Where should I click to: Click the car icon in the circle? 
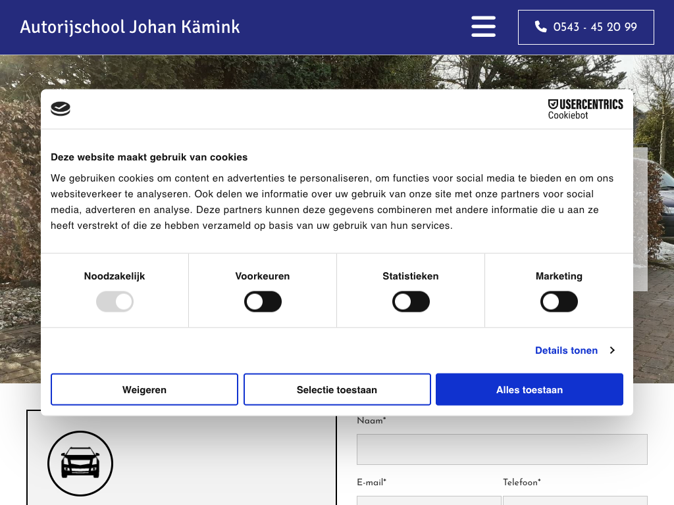point(80,464)
